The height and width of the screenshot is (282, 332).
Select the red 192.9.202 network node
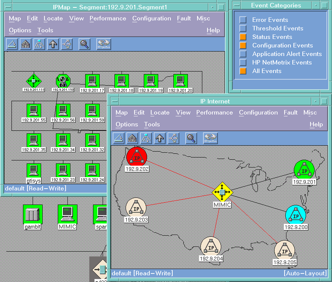(137, 157)
